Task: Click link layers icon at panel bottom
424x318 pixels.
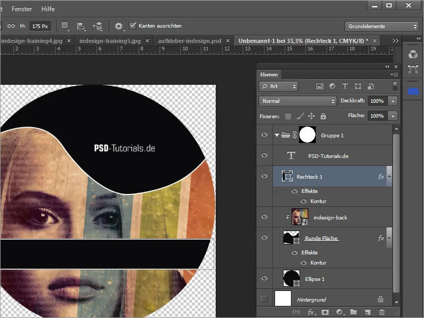Action: click(296, 312)
